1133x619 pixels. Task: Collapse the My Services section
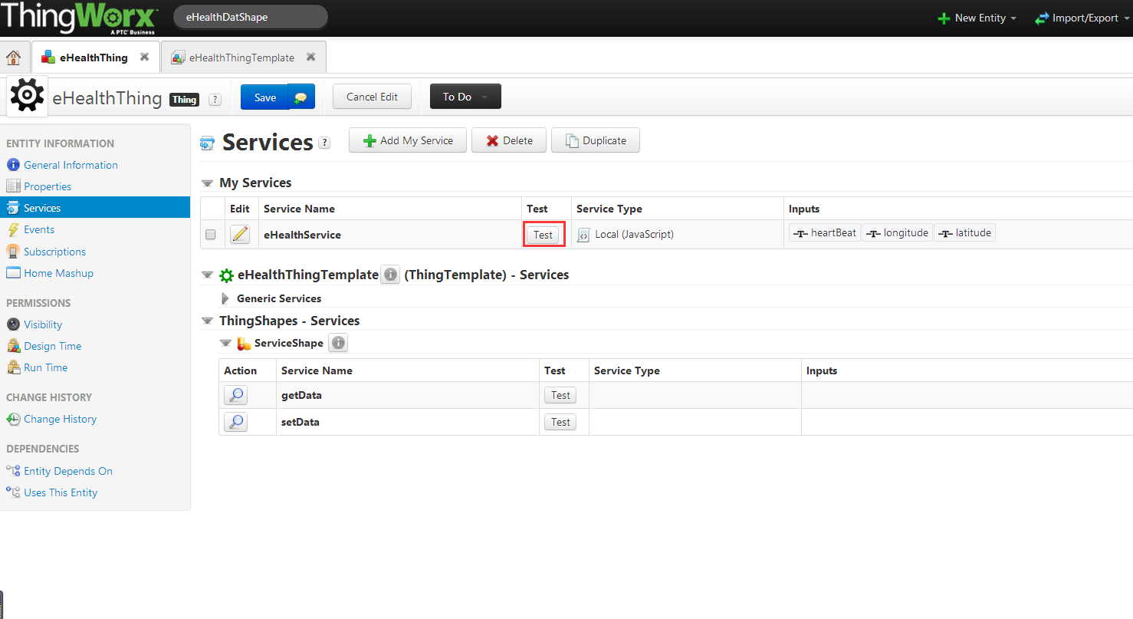pos(207,183)
